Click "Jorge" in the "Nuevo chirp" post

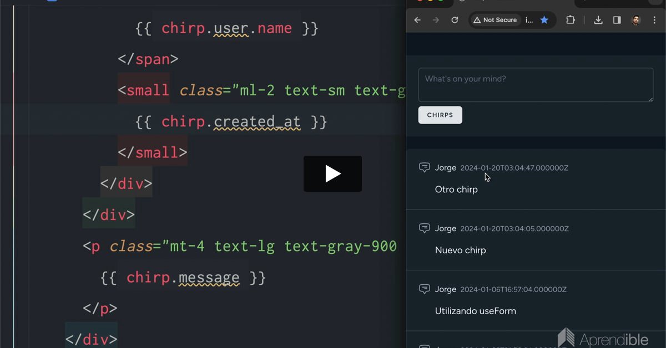pos(446,229)
